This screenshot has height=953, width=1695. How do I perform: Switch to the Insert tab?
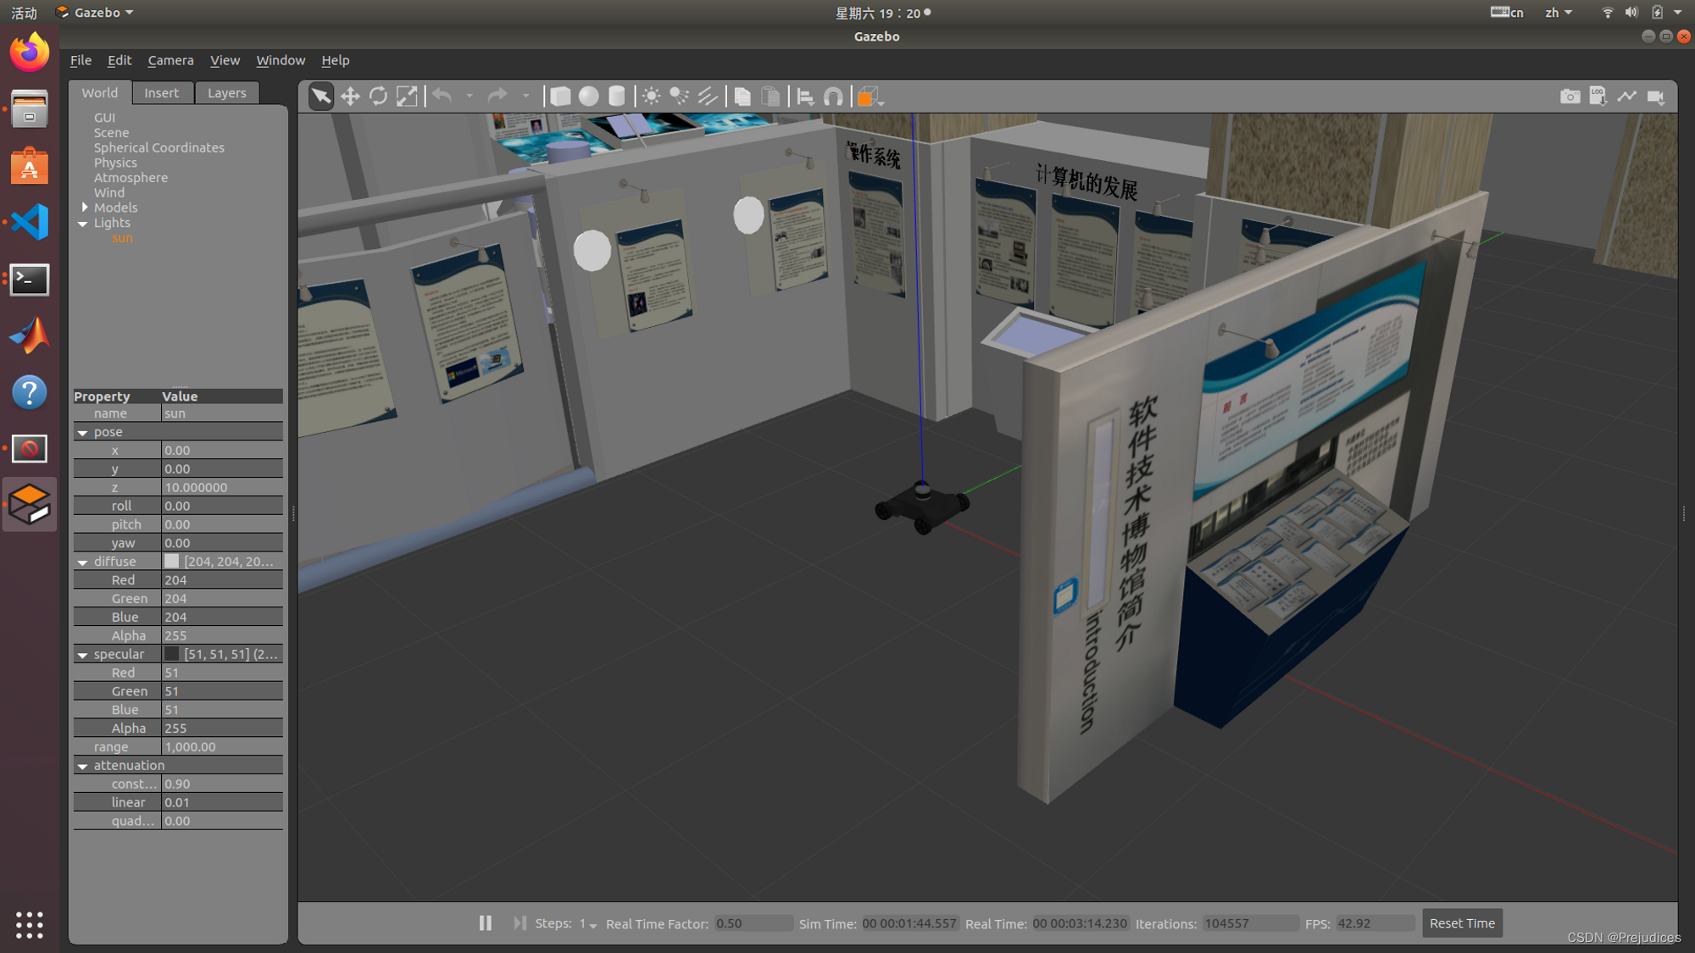tap(161, 93)
